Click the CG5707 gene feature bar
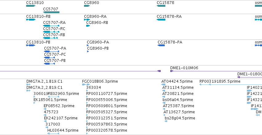 coord(51,12)
